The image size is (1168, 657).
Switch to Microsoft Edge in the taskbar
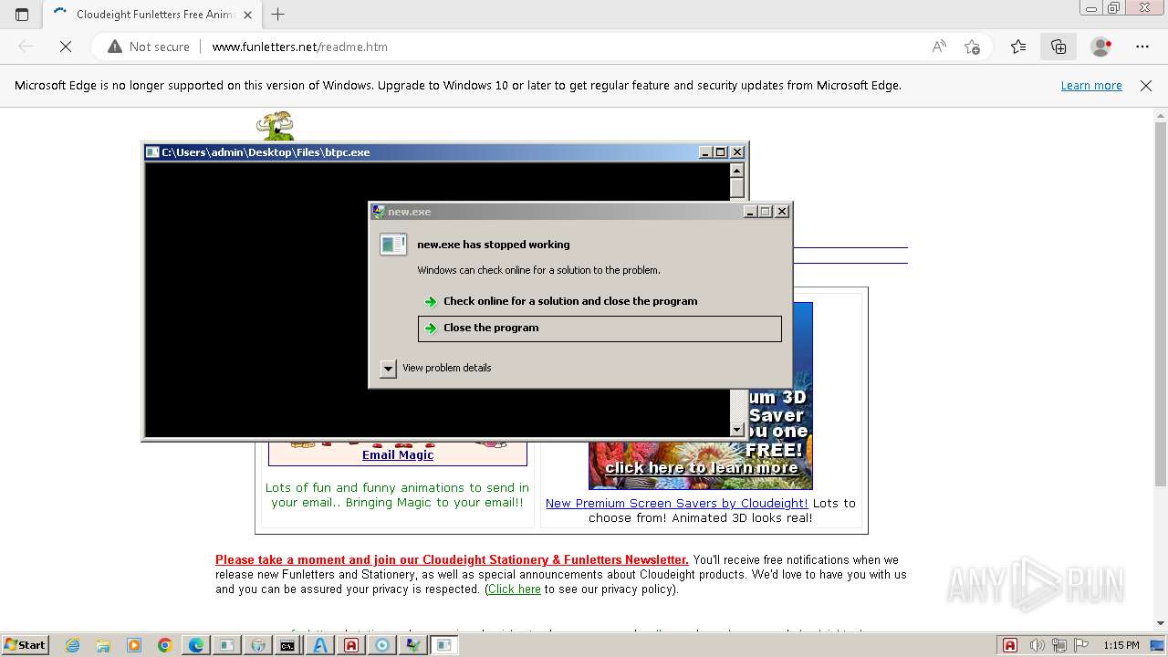pyautogui.click(x=196, y=645)
